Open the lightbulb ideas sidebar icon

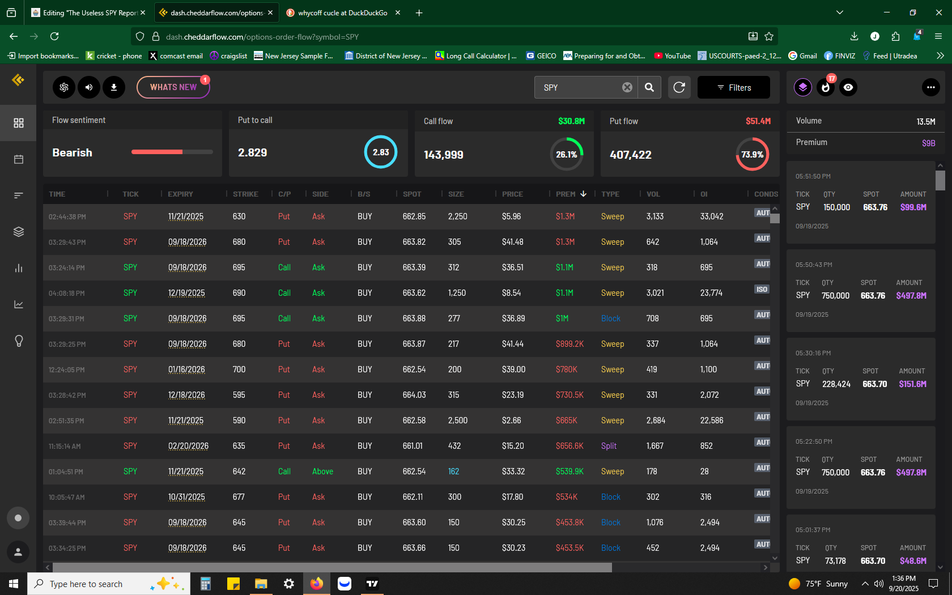coord(19,341)
